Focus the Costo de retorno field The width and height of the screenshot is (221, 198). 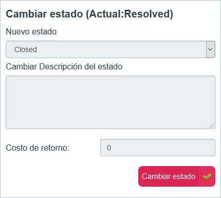158,148
